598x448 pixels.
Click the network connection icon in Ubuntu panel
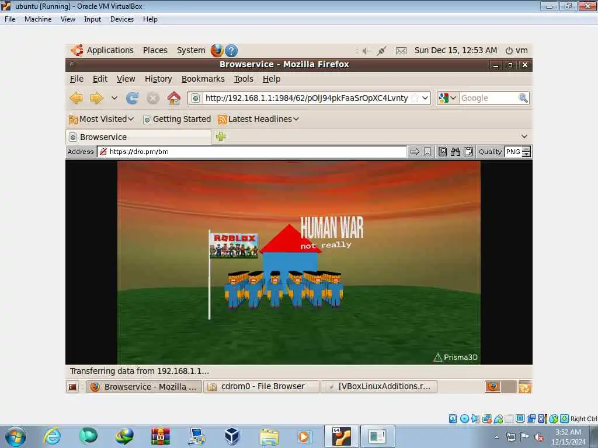coord(381,51)
